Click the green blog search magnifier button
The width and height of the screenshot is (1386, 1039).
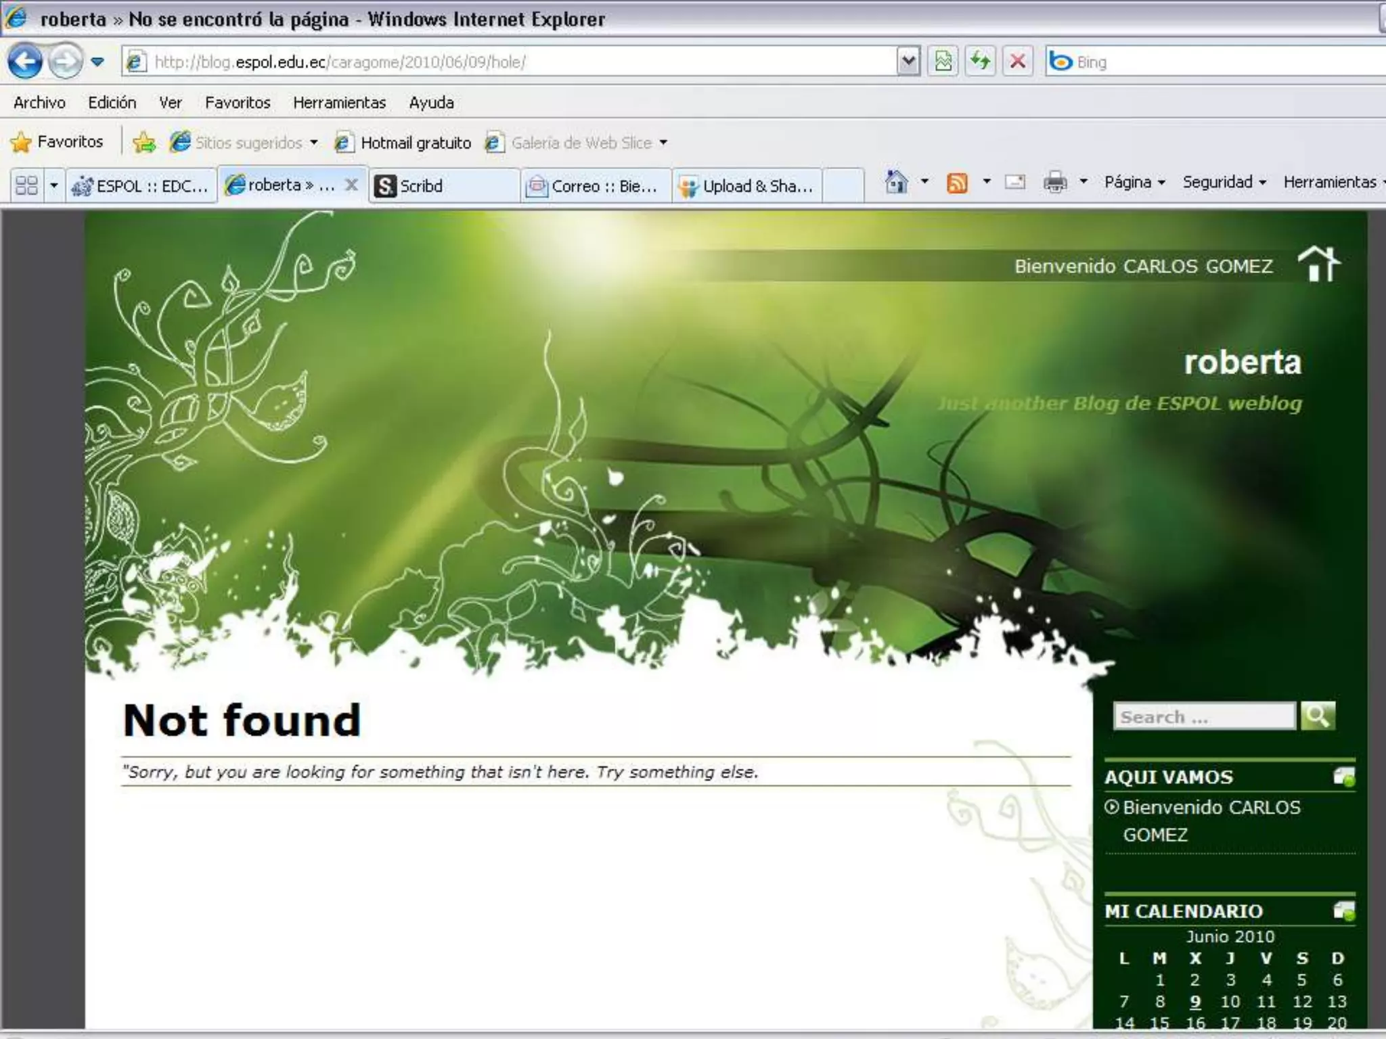pyautogui.click(x=1318, y=716)
